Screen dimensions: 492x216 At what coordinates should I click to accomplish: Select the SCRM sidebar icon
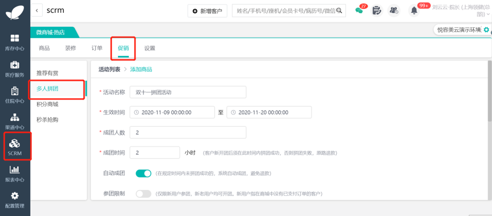pos(15,143)
